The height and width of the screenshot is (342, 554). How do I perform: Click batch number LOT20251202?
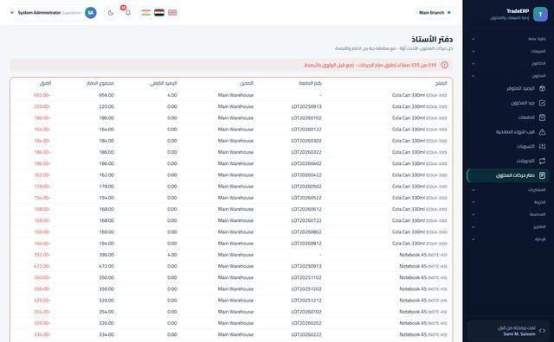[x=306, y=289]
